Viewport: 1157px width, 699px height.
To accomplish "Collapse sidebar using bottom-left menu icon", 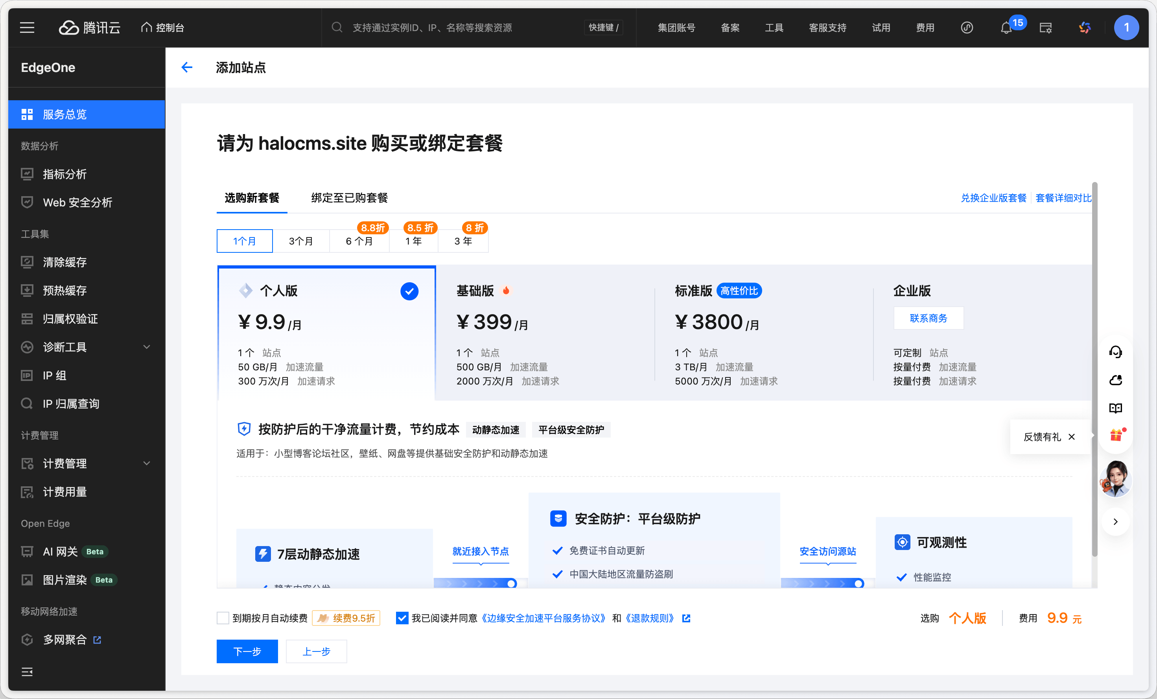I will (x=27, y=671).
